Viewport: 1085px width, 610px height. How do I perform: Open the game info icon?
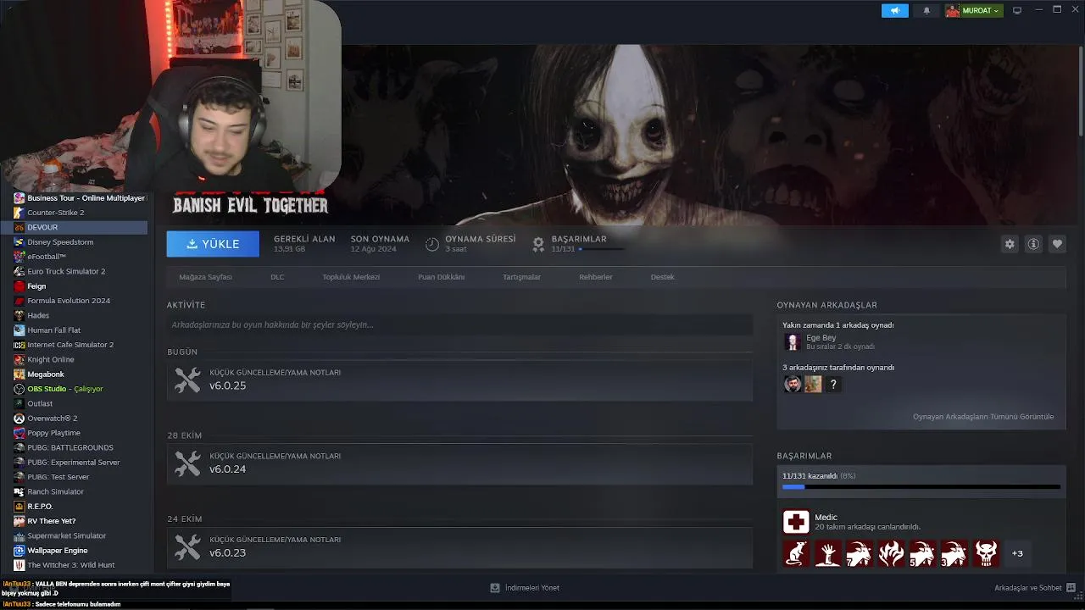[1033, 244]
